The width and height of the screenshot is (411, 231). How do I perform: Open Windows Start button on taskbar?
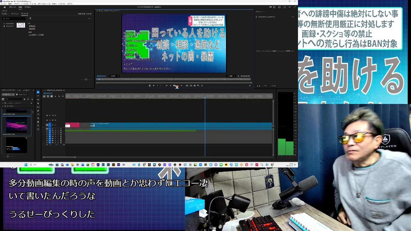[x=26, y=165]
